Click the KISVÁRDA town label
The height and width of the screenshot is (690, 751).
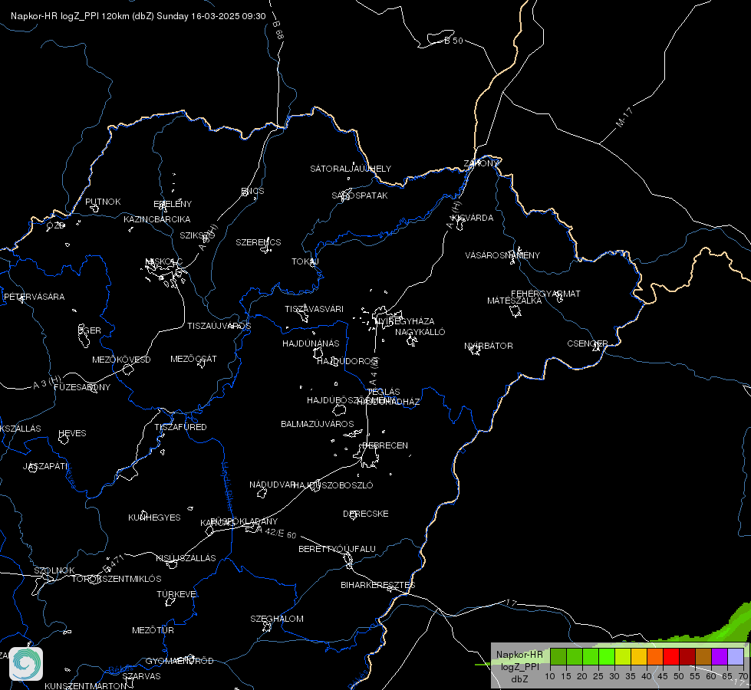pos(473,218)
